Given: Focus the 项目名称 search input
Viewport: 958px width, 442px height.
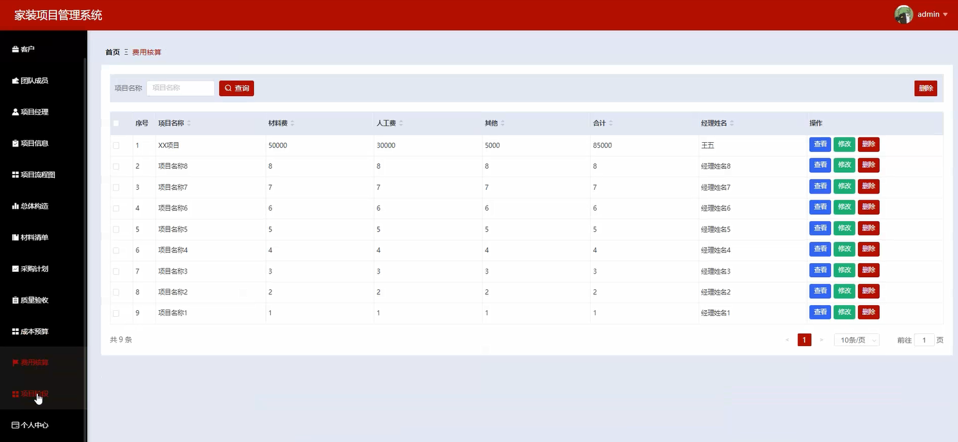Looking at the screenshot, I should click(181, 89).
